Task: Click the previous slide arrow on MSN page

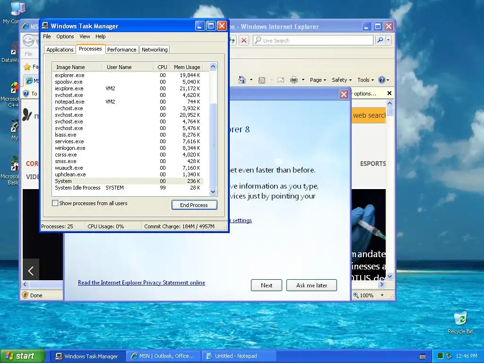Action: 31,271
